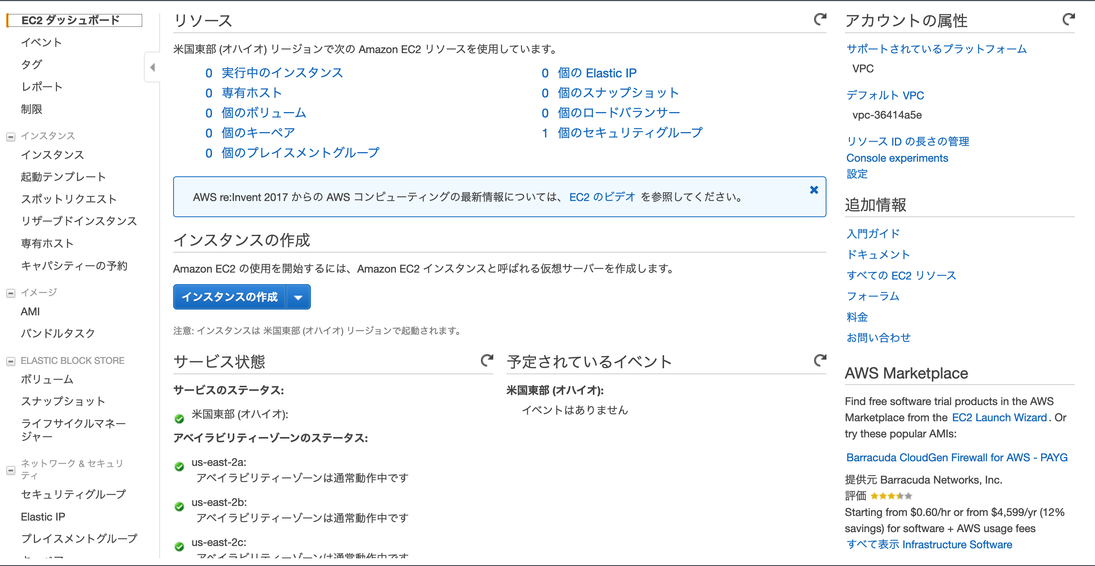The image size is (1095, 566).
Task: Open レポート in the sidebar
Action: click(x=42, y=86)
